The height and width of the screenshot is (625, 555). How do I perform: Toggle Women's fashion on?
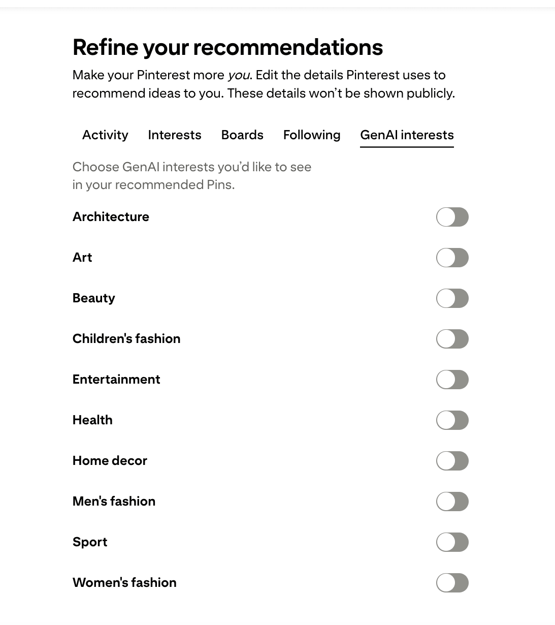452,583
